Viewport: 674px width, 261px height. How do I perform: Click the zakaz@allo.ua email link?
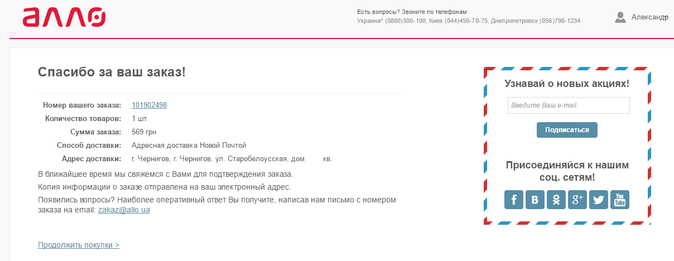point(124,210)
